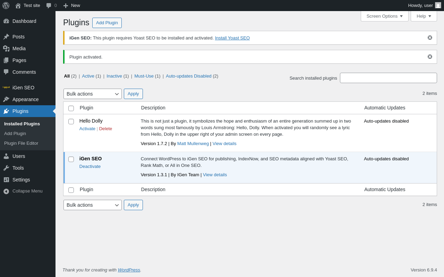Screen dimensions: 444x277
Task: Click the user avatar next to Howdy
Action: (438, 6)
